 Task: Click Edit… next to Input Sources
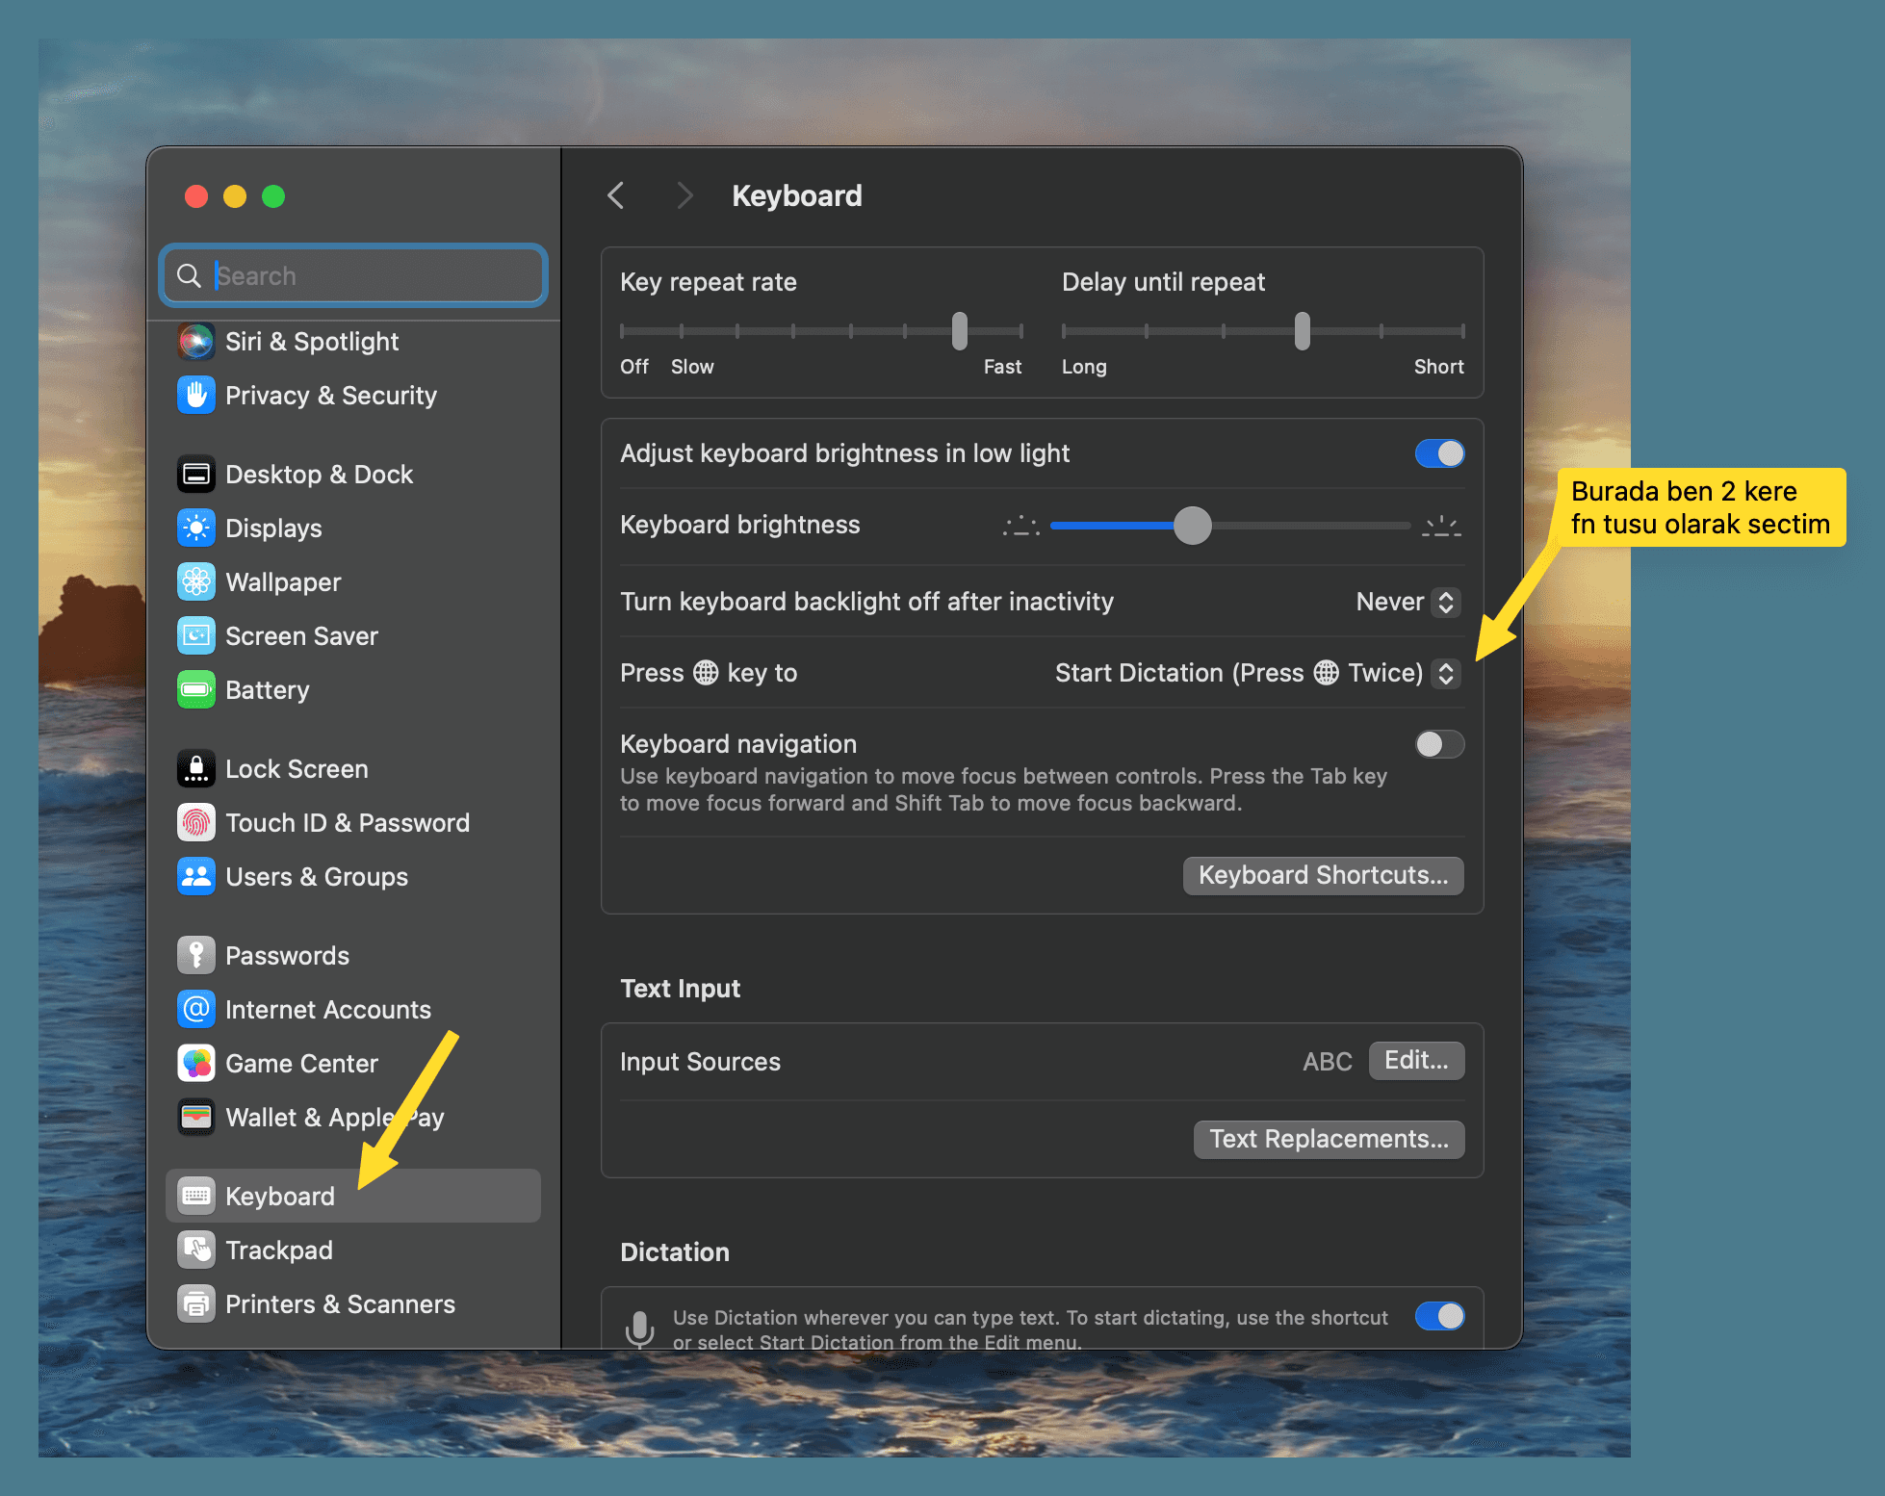point(1415,1061)
